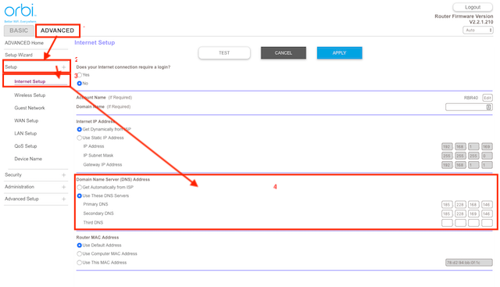This screenshot has width=500, height=287.
Task: Select Yes for login required
Action: click(x=80, y=75)
